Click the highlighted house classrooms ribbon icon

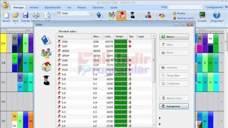pyautogui.click(x=121, y=15)
